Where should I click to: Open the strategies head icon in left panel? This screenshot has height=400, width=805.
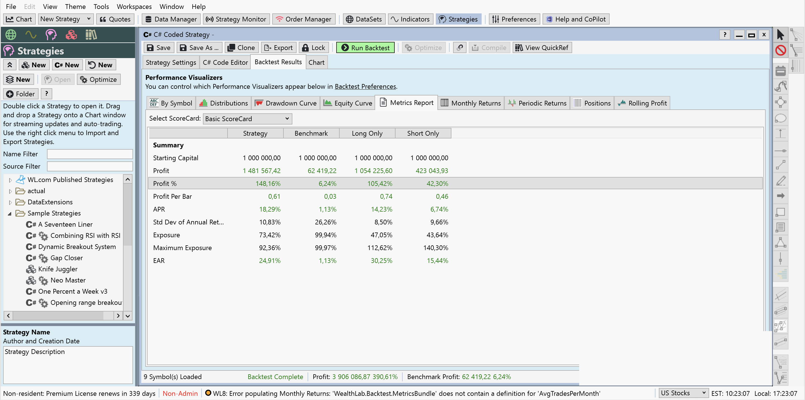[x=51, y=35]
